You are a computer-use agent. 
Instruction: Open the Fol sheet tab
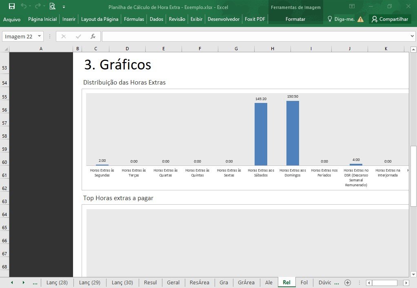[x=304, y=282]
